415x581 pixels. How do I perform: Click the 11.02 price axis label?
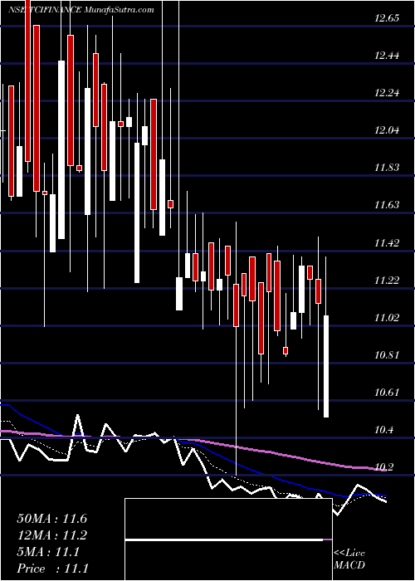point(387,318)
